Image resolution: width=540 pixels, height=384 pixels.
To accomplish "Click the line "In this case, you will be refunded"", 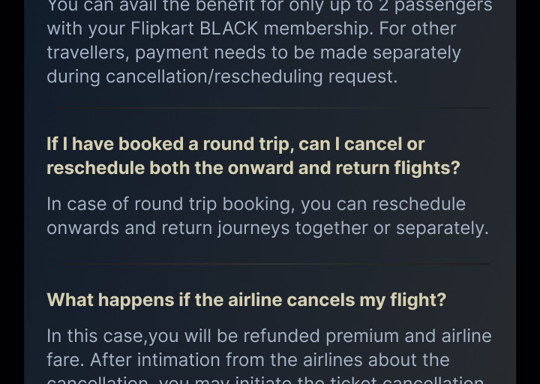I will point(268,336).
